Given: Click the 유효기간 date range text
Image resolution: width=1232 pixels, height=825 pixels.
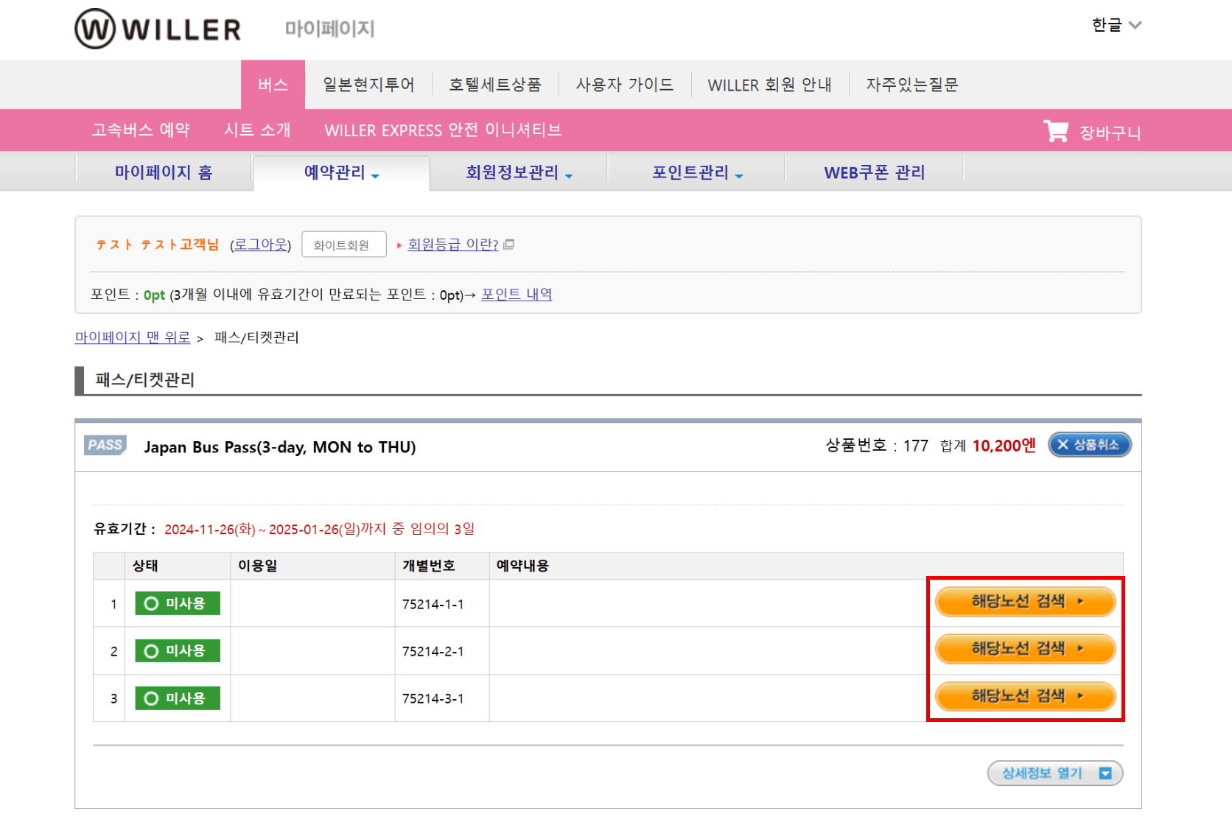Looking at the screenshot, I should click(x=319, y=529).
